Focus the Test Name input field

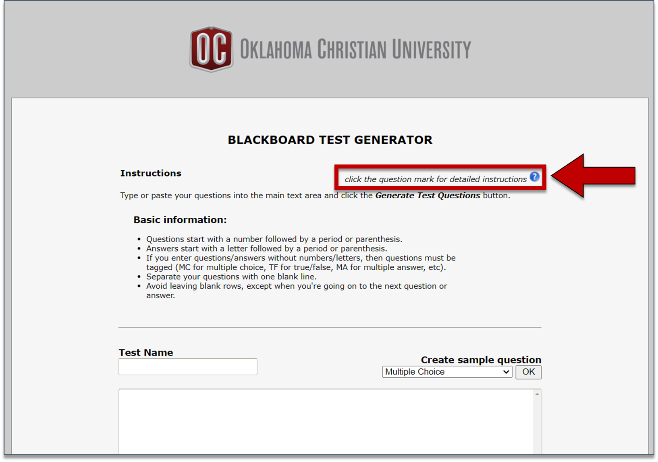click(188, 366)
